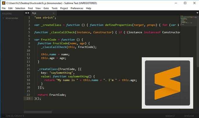Click the Sublime Text app icon in title bar
The width and height of the screenshot is (199, 118).
(3, 3)
